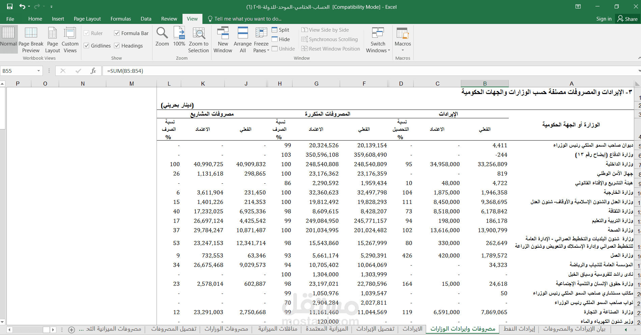Disable the Headings checkbox

[x=117, y=46]
